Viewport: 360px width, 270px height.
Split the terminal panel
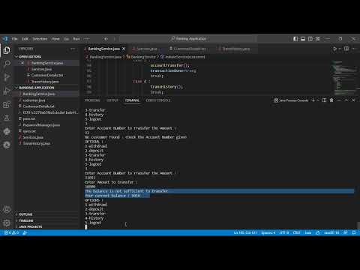324,100
